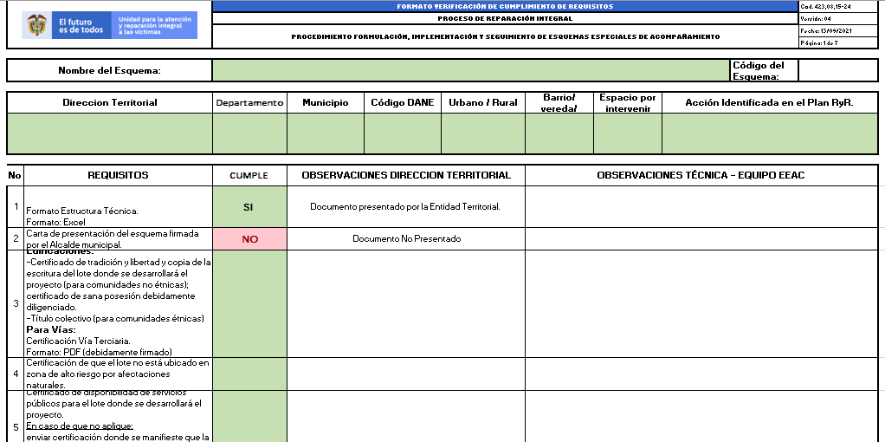Select the 'OBSERVACIONES TÉCNICA – EQUIPO EEAC' header
Screen dimensions: 885x442
pyautogui.click(x=701, y=175)
